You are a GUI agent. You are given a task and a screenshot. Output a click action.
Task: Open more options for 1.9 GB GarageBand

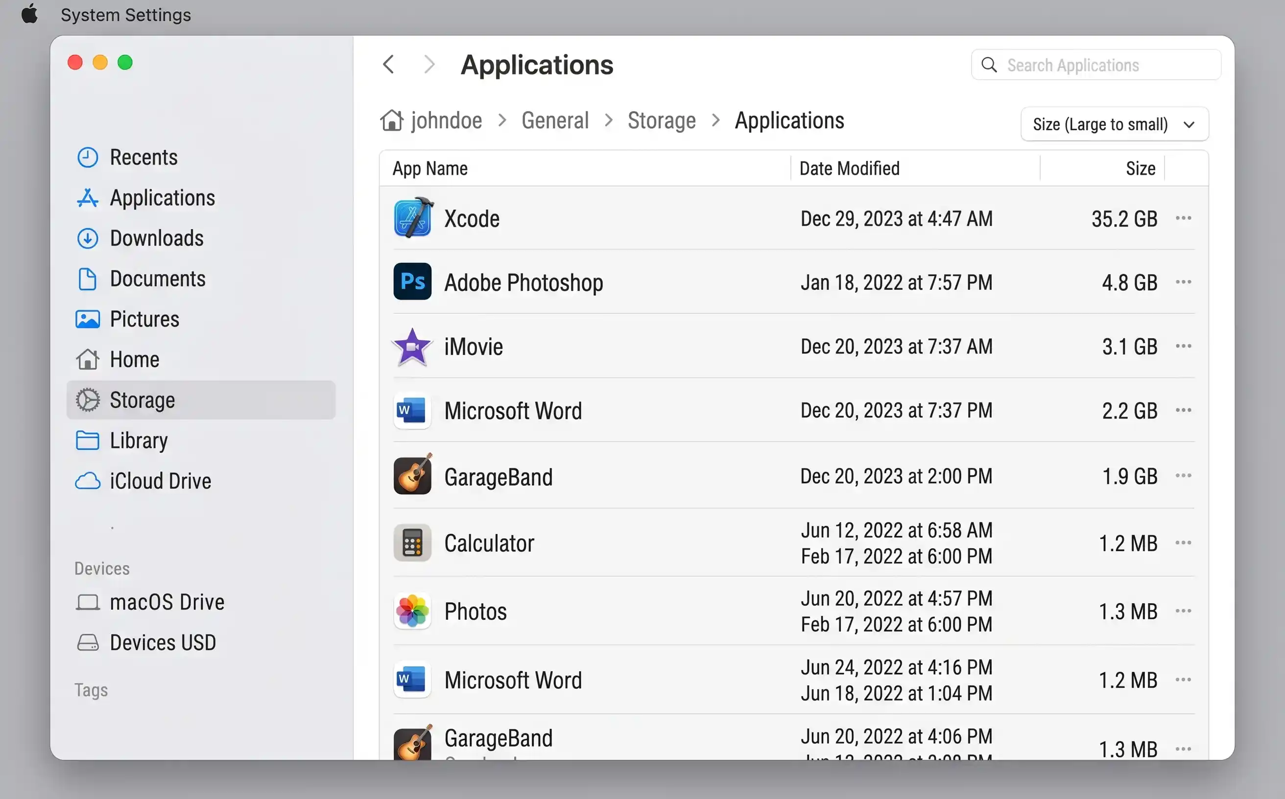pos(1184,475)
